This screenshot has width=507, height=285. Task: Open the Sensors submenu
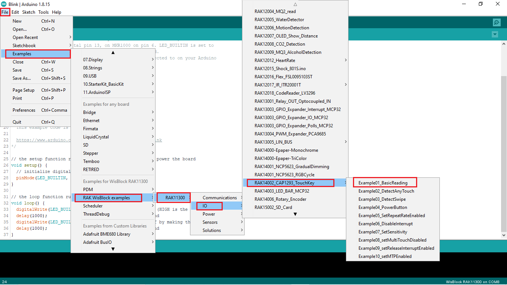pyautogui.click(x=217, y=222)
